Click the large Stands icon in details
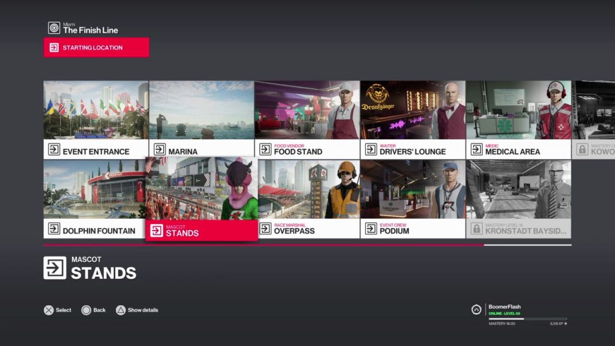The height and width of the screenshot is (346, 615). 55,268
